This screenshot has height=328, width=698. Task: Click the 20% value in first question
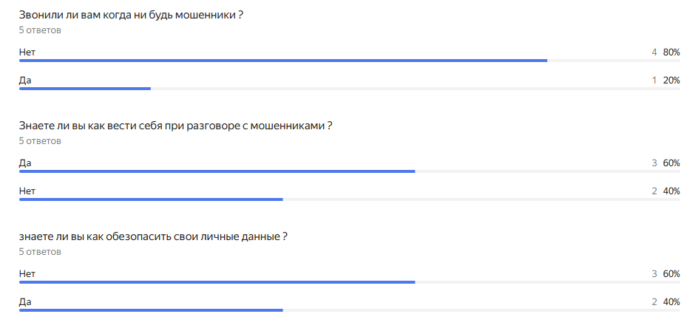pos(671,80)
